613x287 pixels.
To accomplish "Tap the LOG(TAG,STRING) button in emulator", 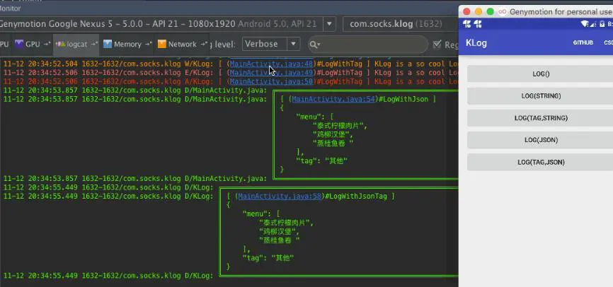I will [x=541, y=118].
